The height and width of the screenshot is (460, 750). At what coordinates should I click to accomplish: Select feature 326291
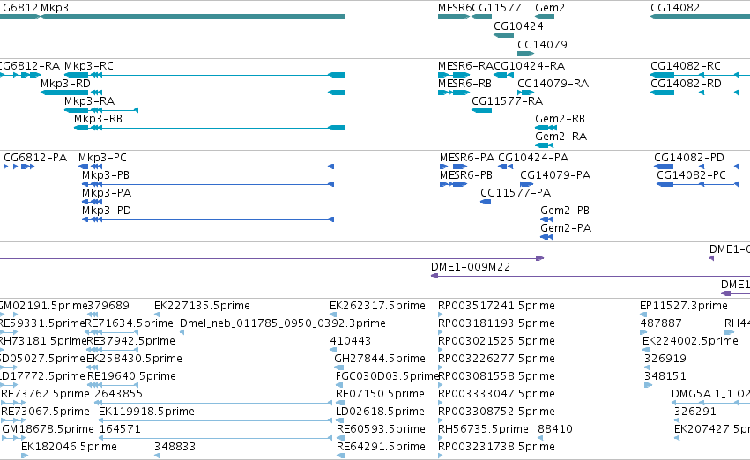pos(677,421)
